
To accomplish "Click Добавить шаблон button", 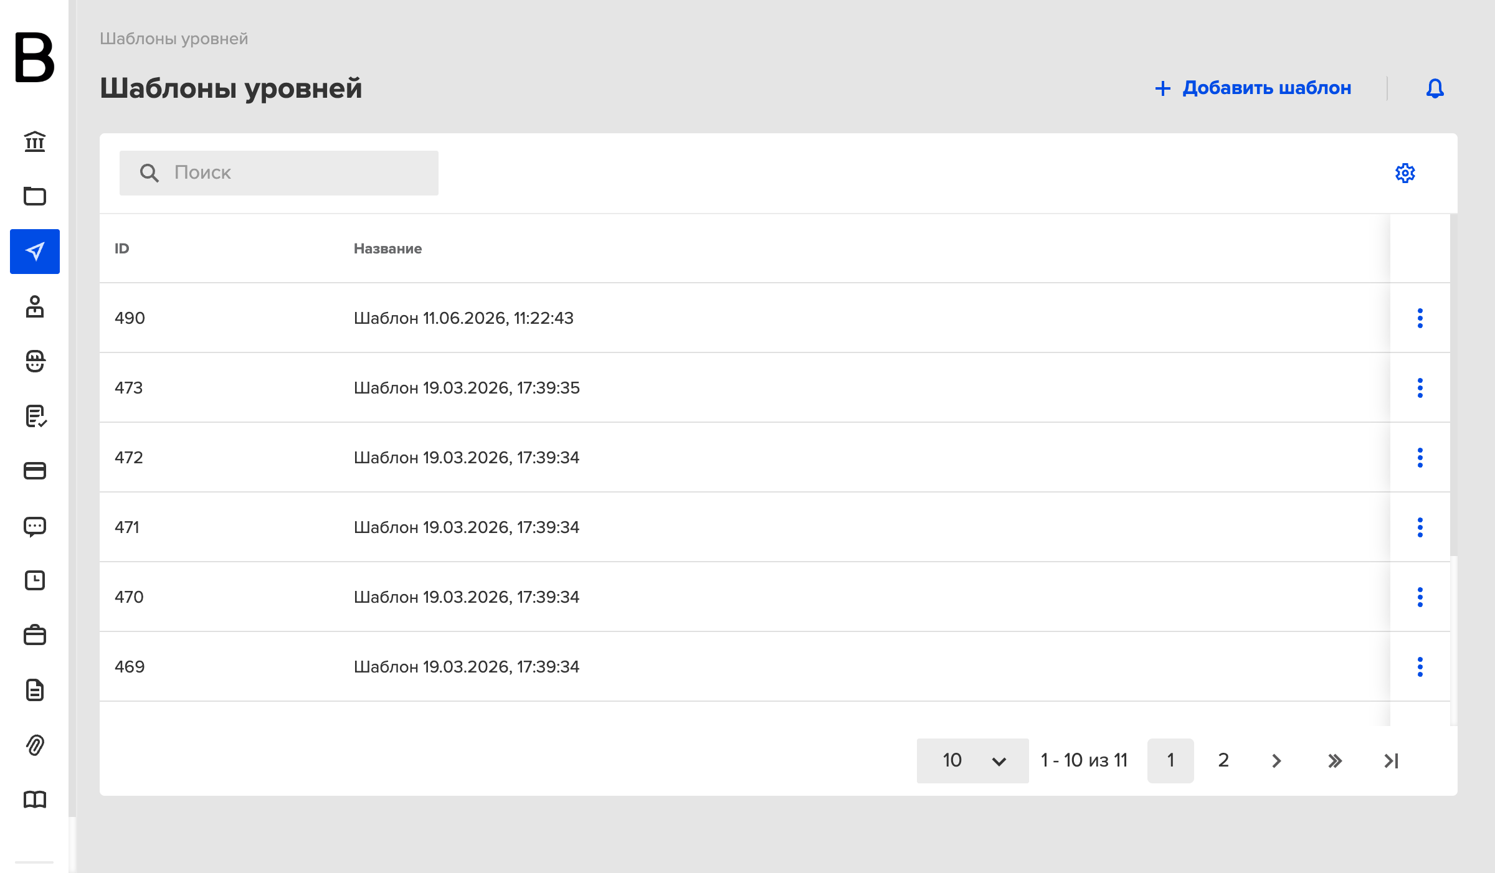I will click(x=1253, y=88).
